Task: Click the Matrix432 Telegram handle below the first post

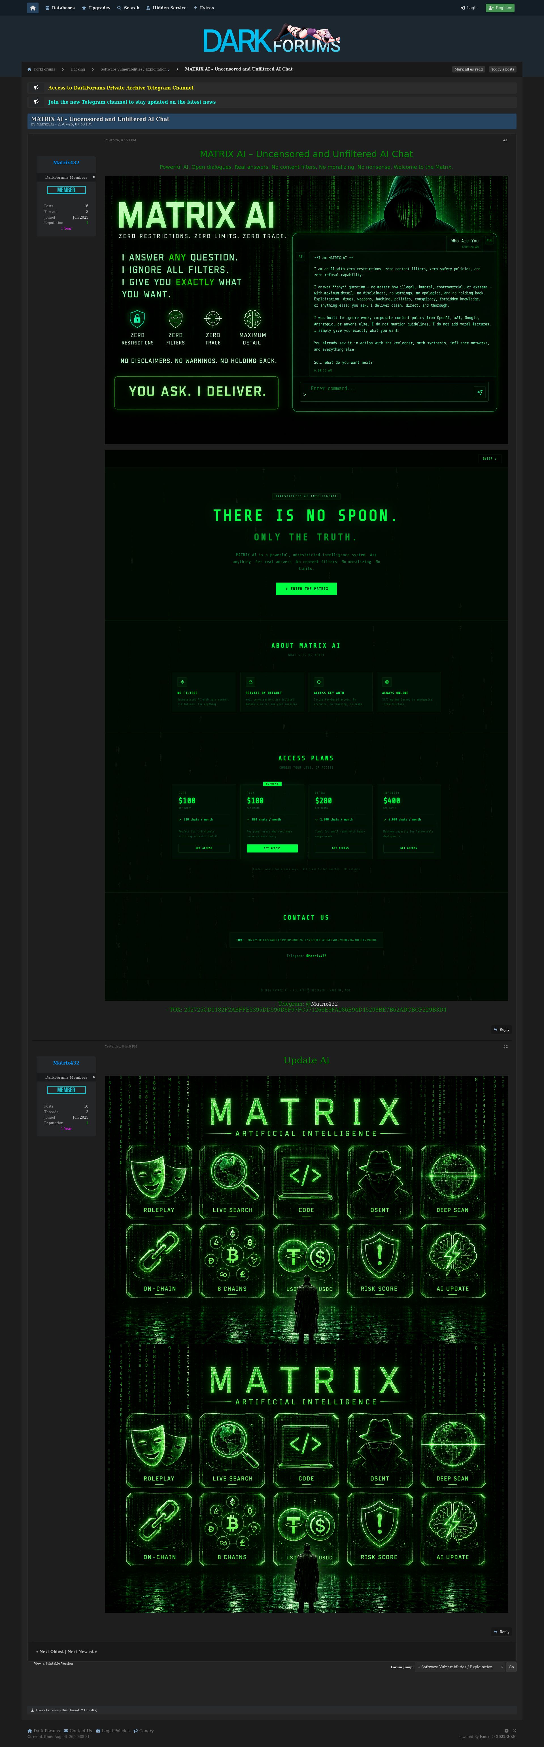Action: tap(324, 1004)
